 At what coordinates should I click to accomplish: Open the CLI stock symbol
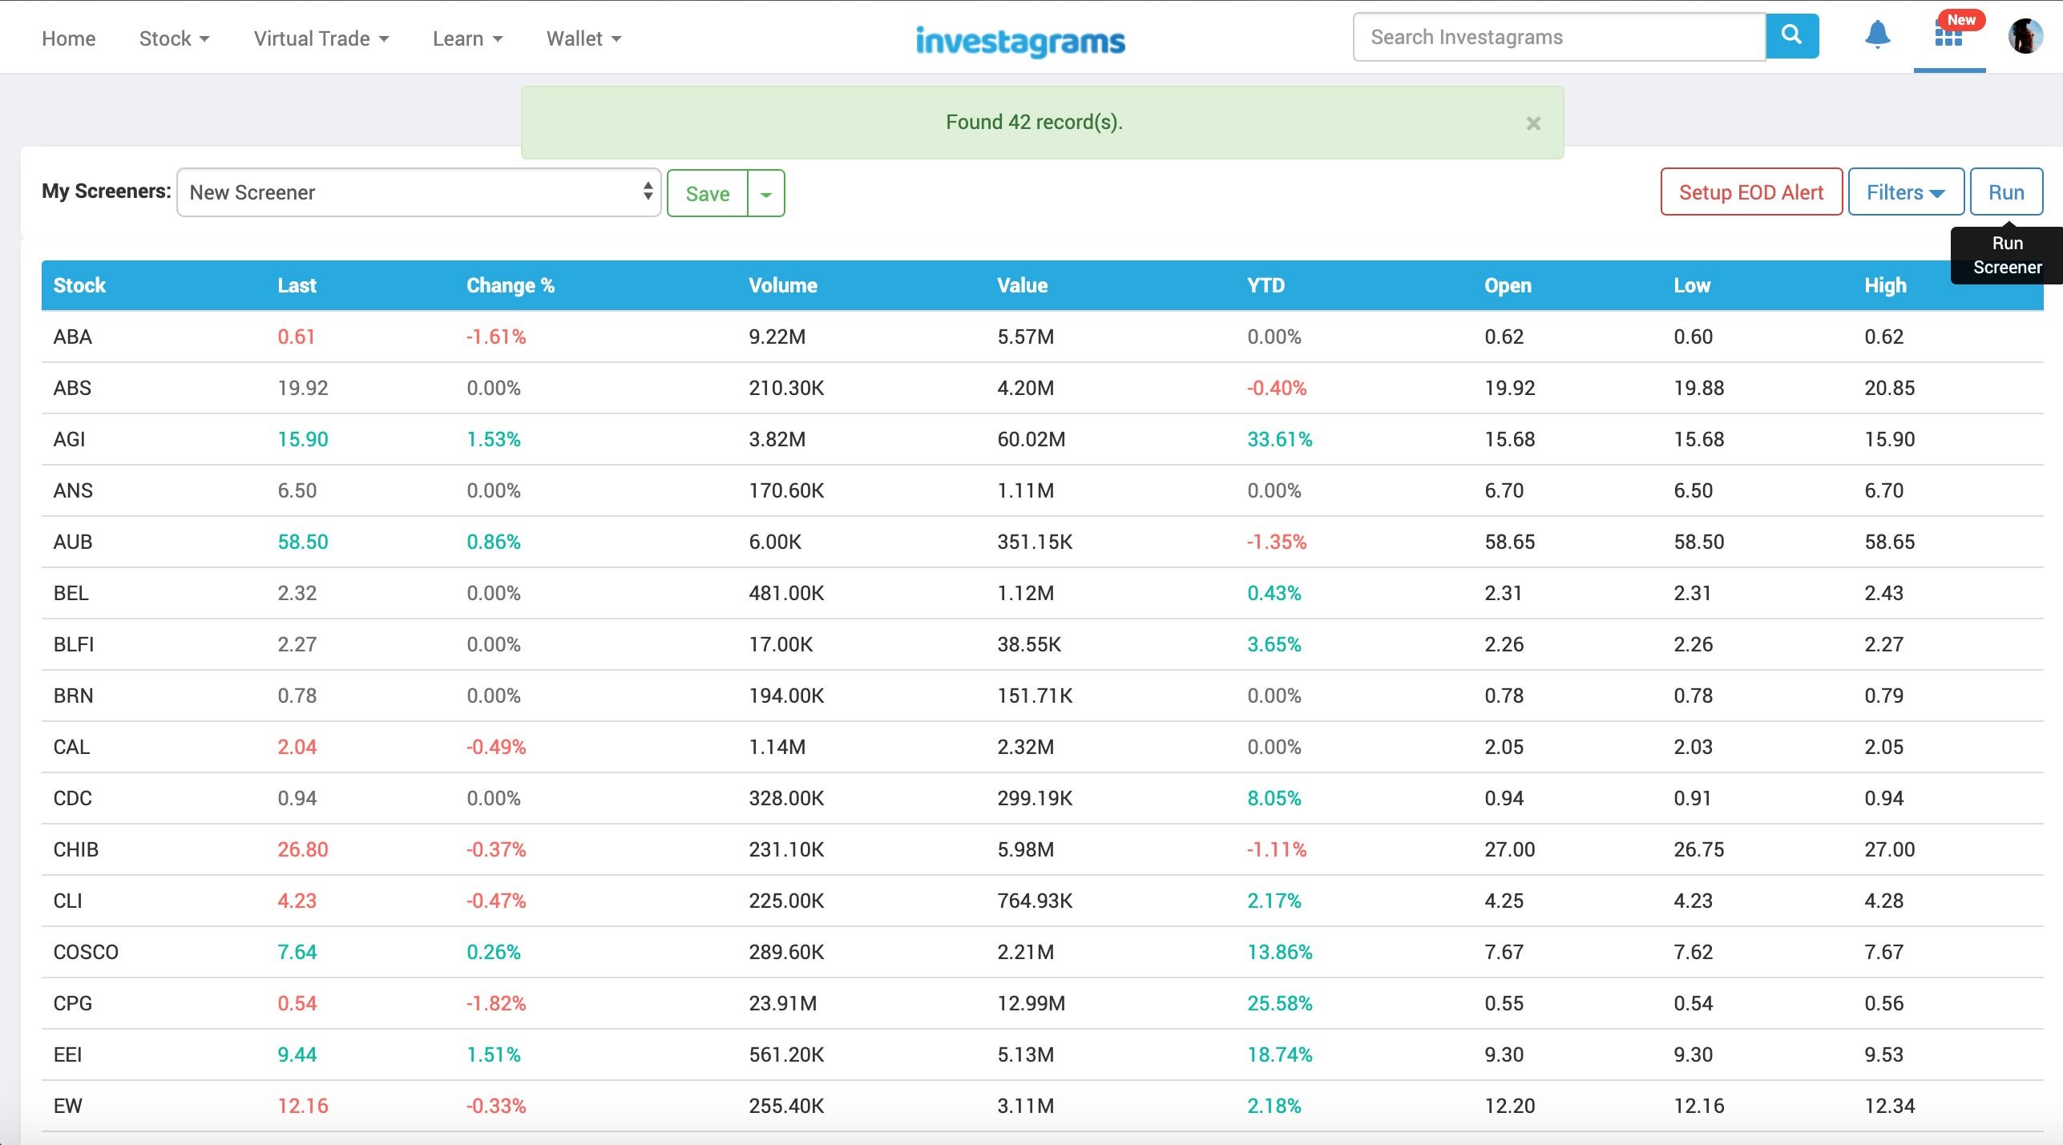pyautogui.click(x=67, y=901)
